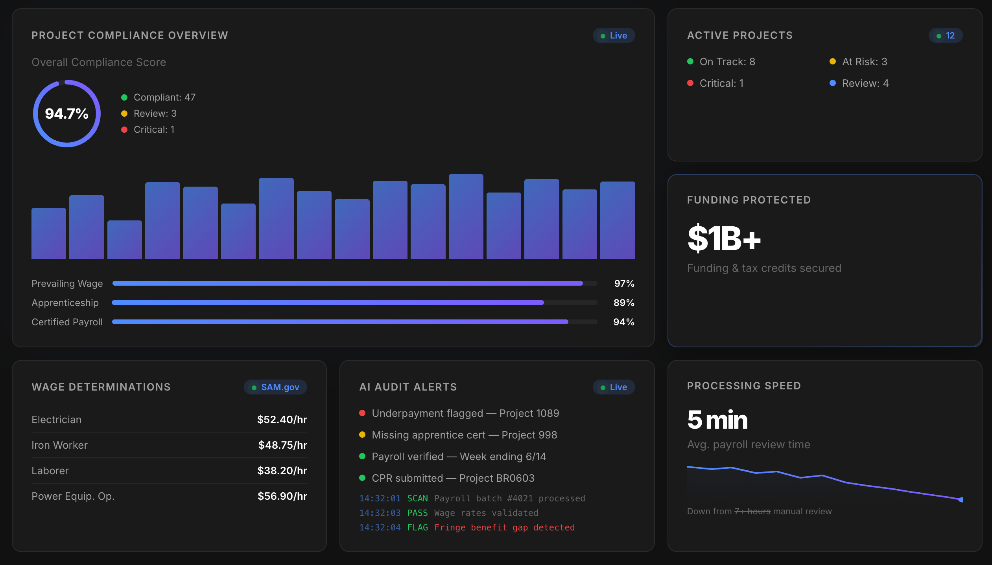Viewport: 992px width, 565px height.
Task: Click the 94.7% compliance score ring
Action: pos(67,114)
